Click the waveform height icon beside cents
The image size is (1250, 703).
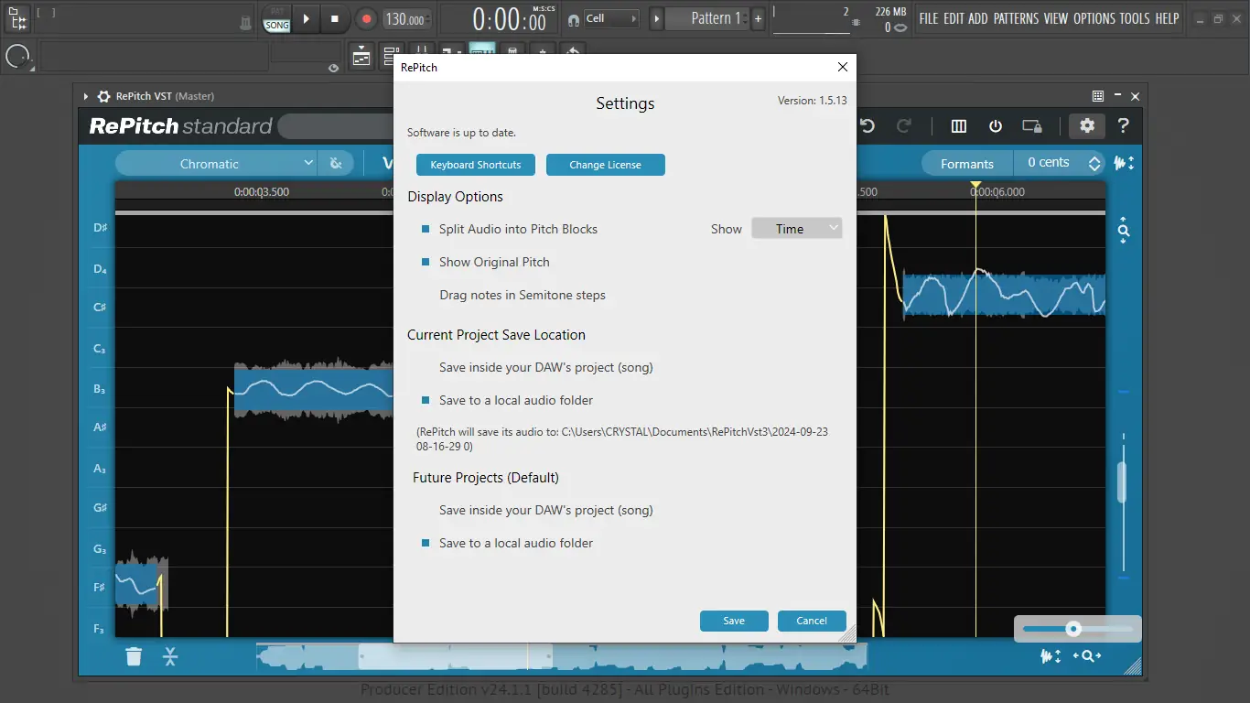tap(1124, 163)
